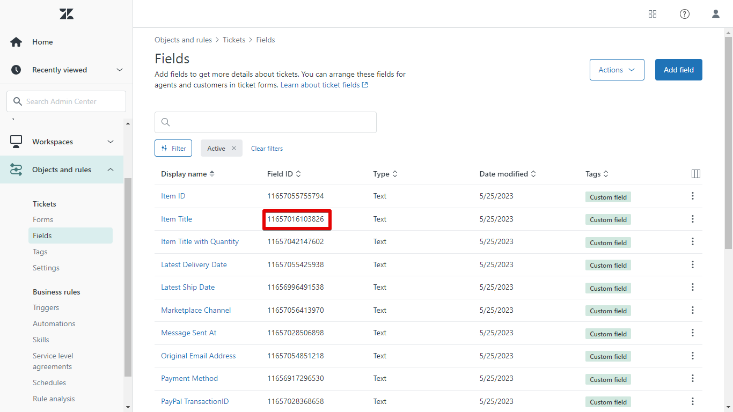
Task: Click the table columns layout icon
Action: click(x=696, y=174)
